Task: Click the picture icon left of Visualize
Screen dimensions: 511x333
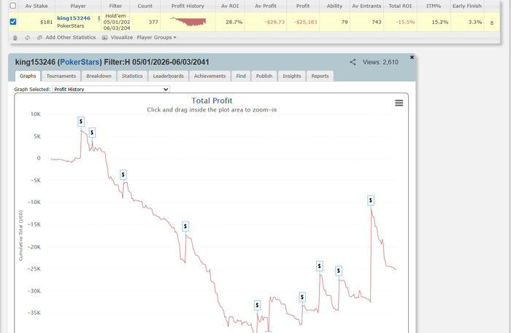Action: click(x=104, y=38)
